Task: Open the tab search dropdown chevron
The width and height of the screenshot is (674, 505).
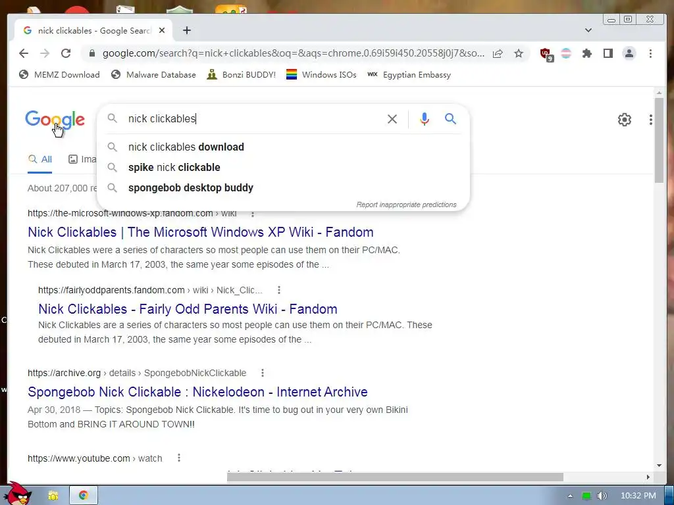Action: click(x=588, y=30)
